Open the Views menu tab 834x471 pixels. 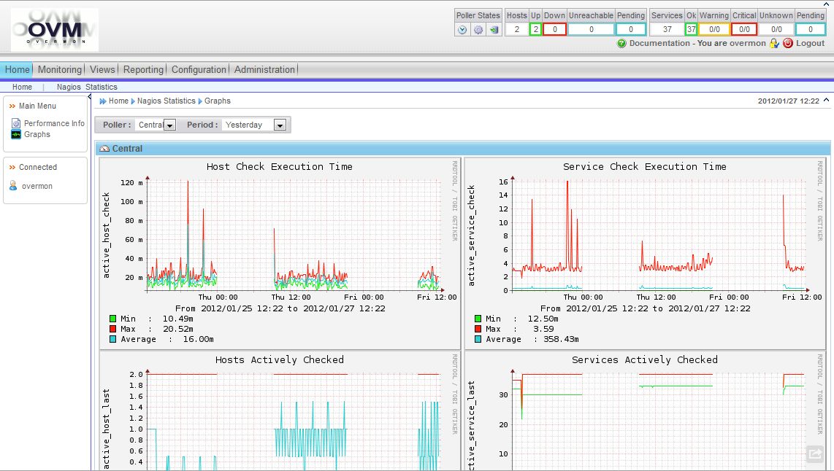[x=102, y=69]
